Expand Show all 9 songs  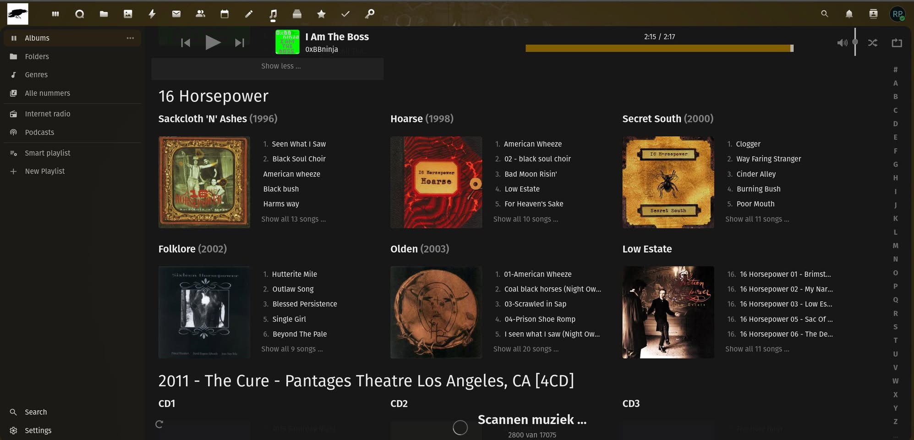click(292, 349)
